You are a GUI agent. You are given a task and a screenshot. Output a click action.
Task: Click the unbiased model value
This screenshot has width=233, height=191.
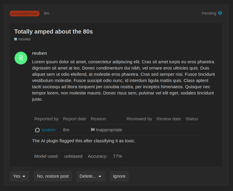point(73,156)
